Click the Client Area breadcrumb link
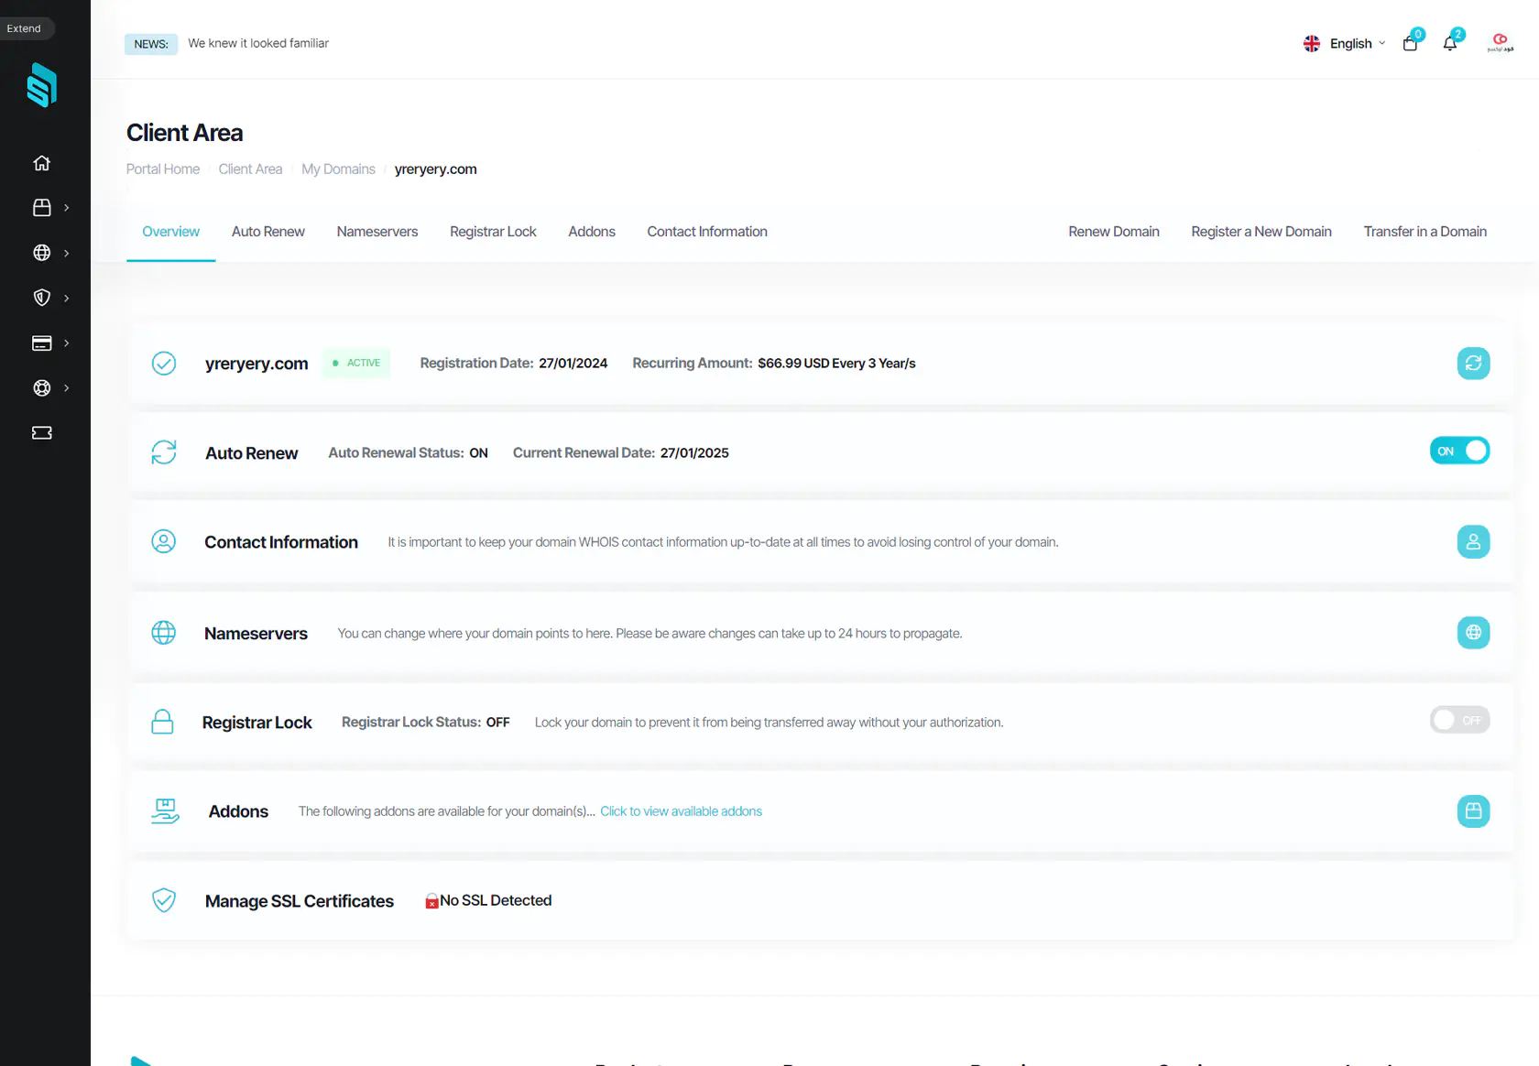 click(x=250, y=169)
